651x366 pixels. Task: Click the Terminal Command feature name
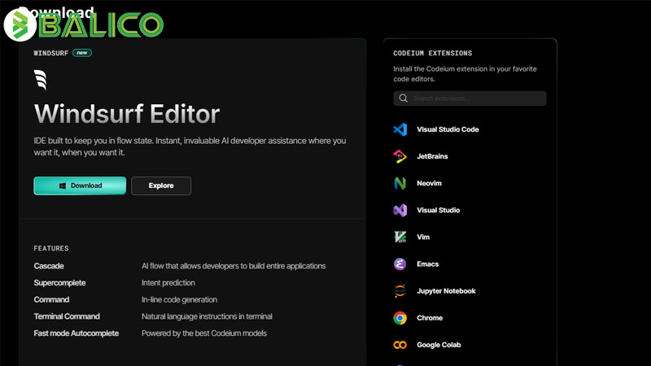pos(67,316)
